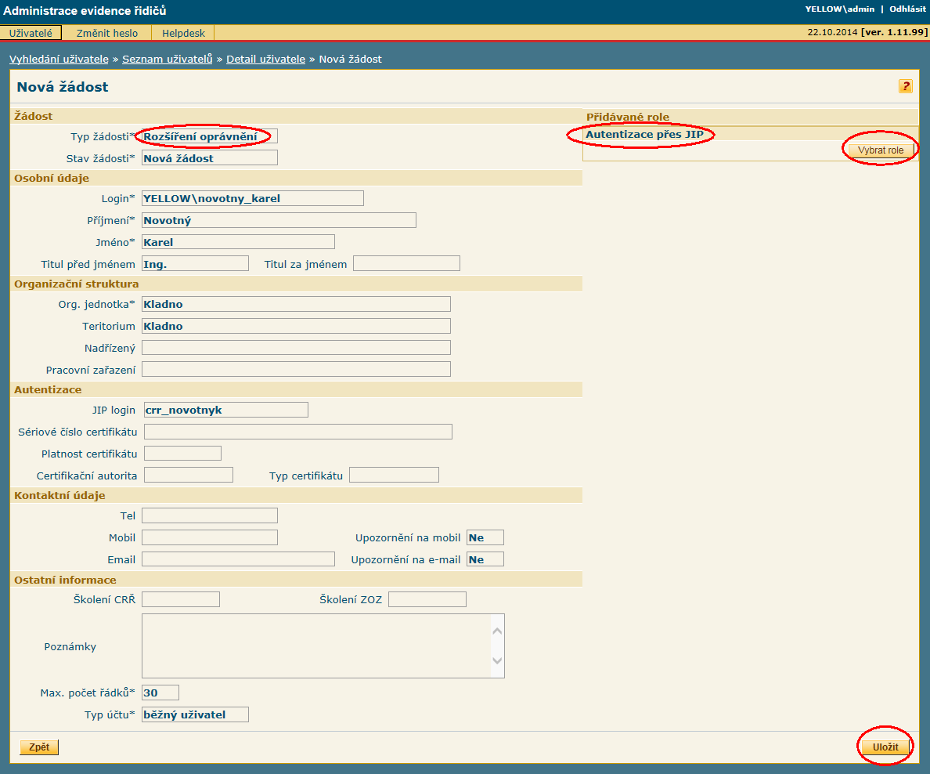Click Platnost certifikátu field
Viewport: 930px width, 774px height.
[182, 454]
